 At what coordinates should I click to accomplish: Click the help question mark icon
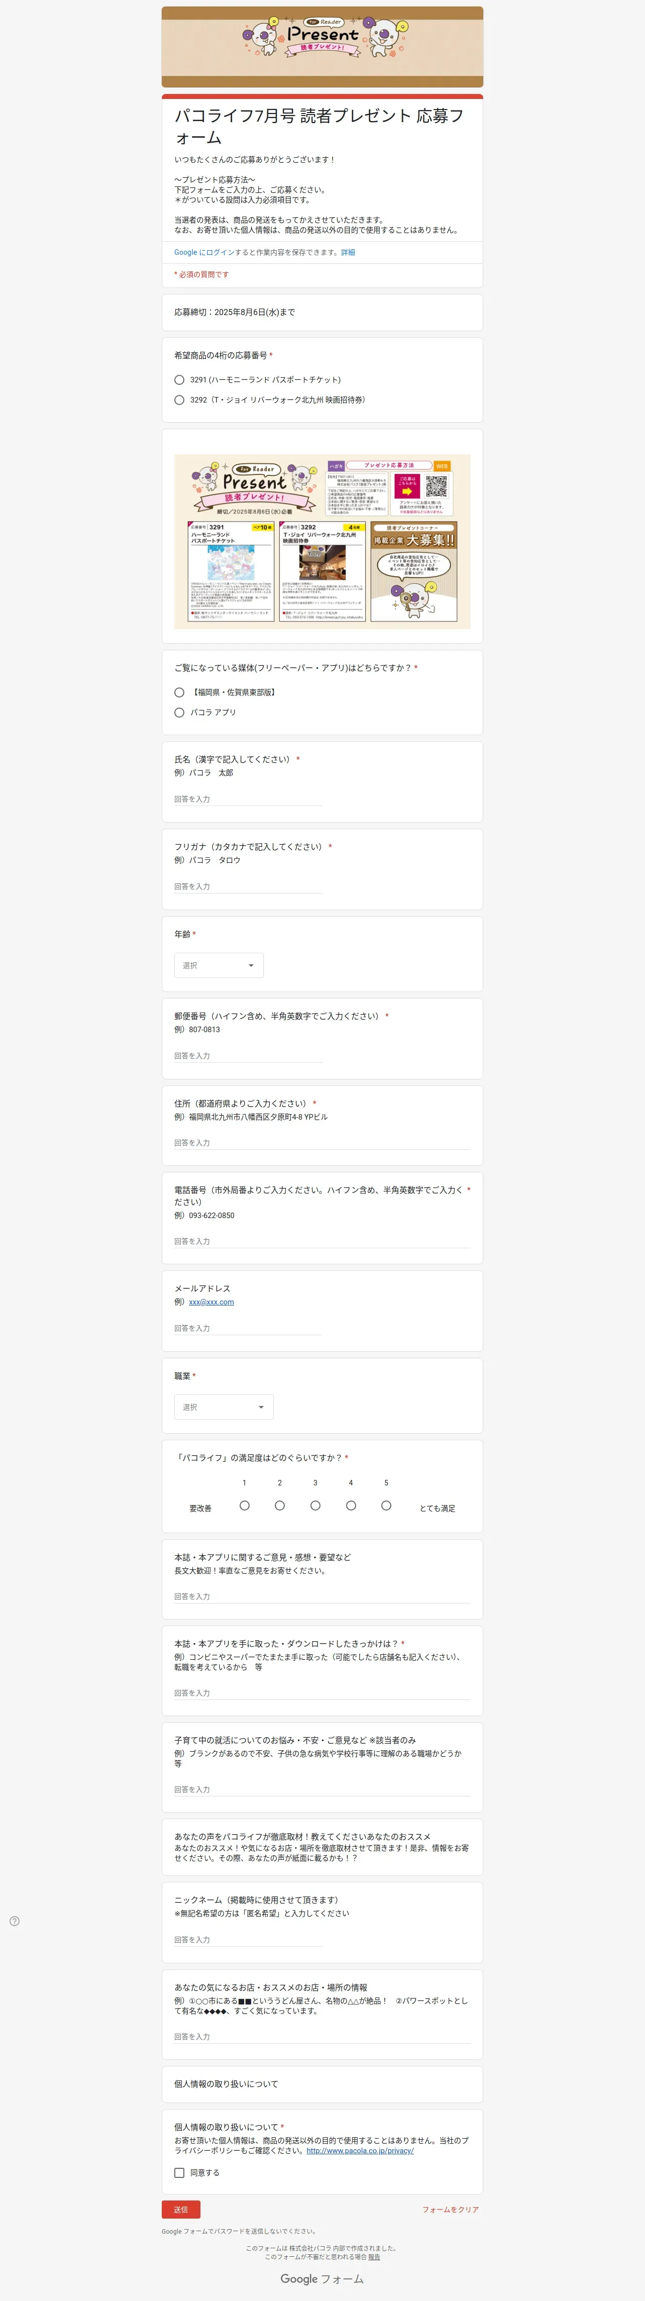pos(14,1922)
